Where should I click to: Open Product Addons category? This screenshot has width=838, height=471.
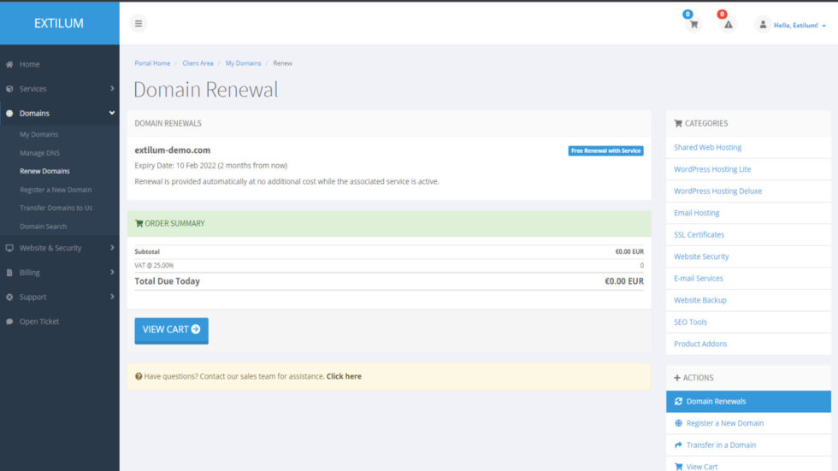click(x=700, y=344)
